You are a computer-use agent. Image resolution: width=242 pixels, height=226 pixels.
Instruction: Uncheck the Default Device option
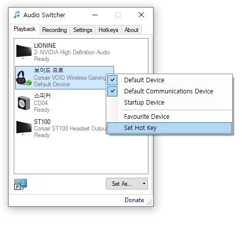[x=144, y=80]
